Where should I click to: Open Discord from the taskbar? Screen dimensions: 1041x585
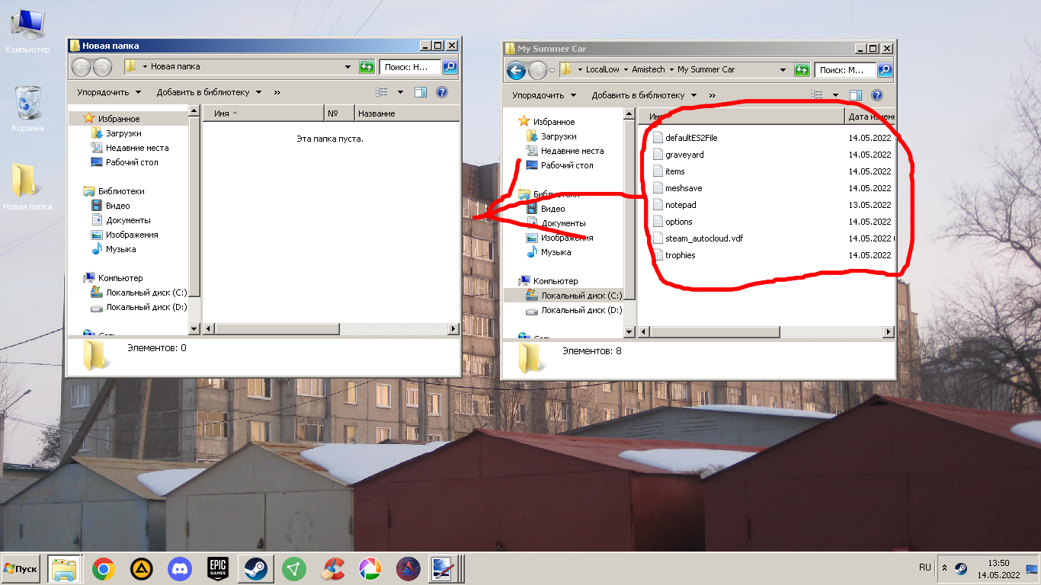tap(180, 569)
